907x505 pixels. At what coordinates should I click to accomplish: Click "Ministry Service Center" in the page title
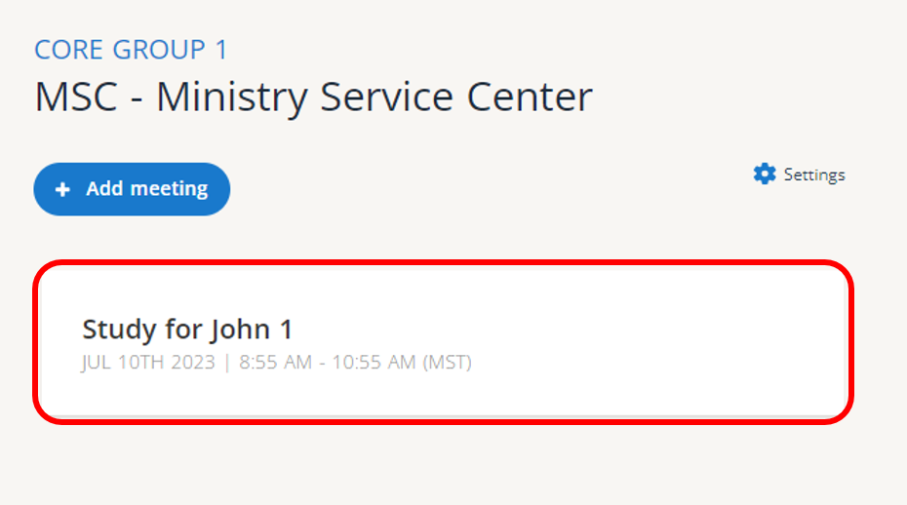click(375, 97)
